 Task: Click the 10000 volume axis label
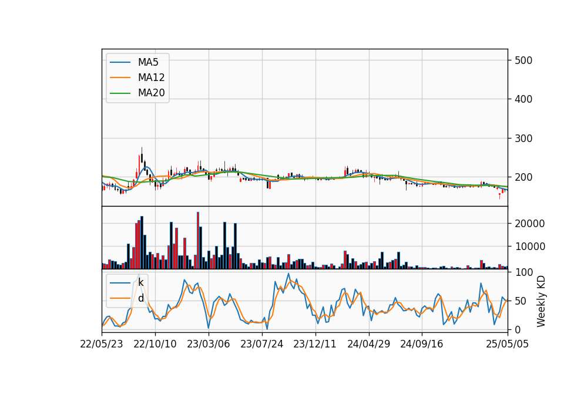click(529, 247)
